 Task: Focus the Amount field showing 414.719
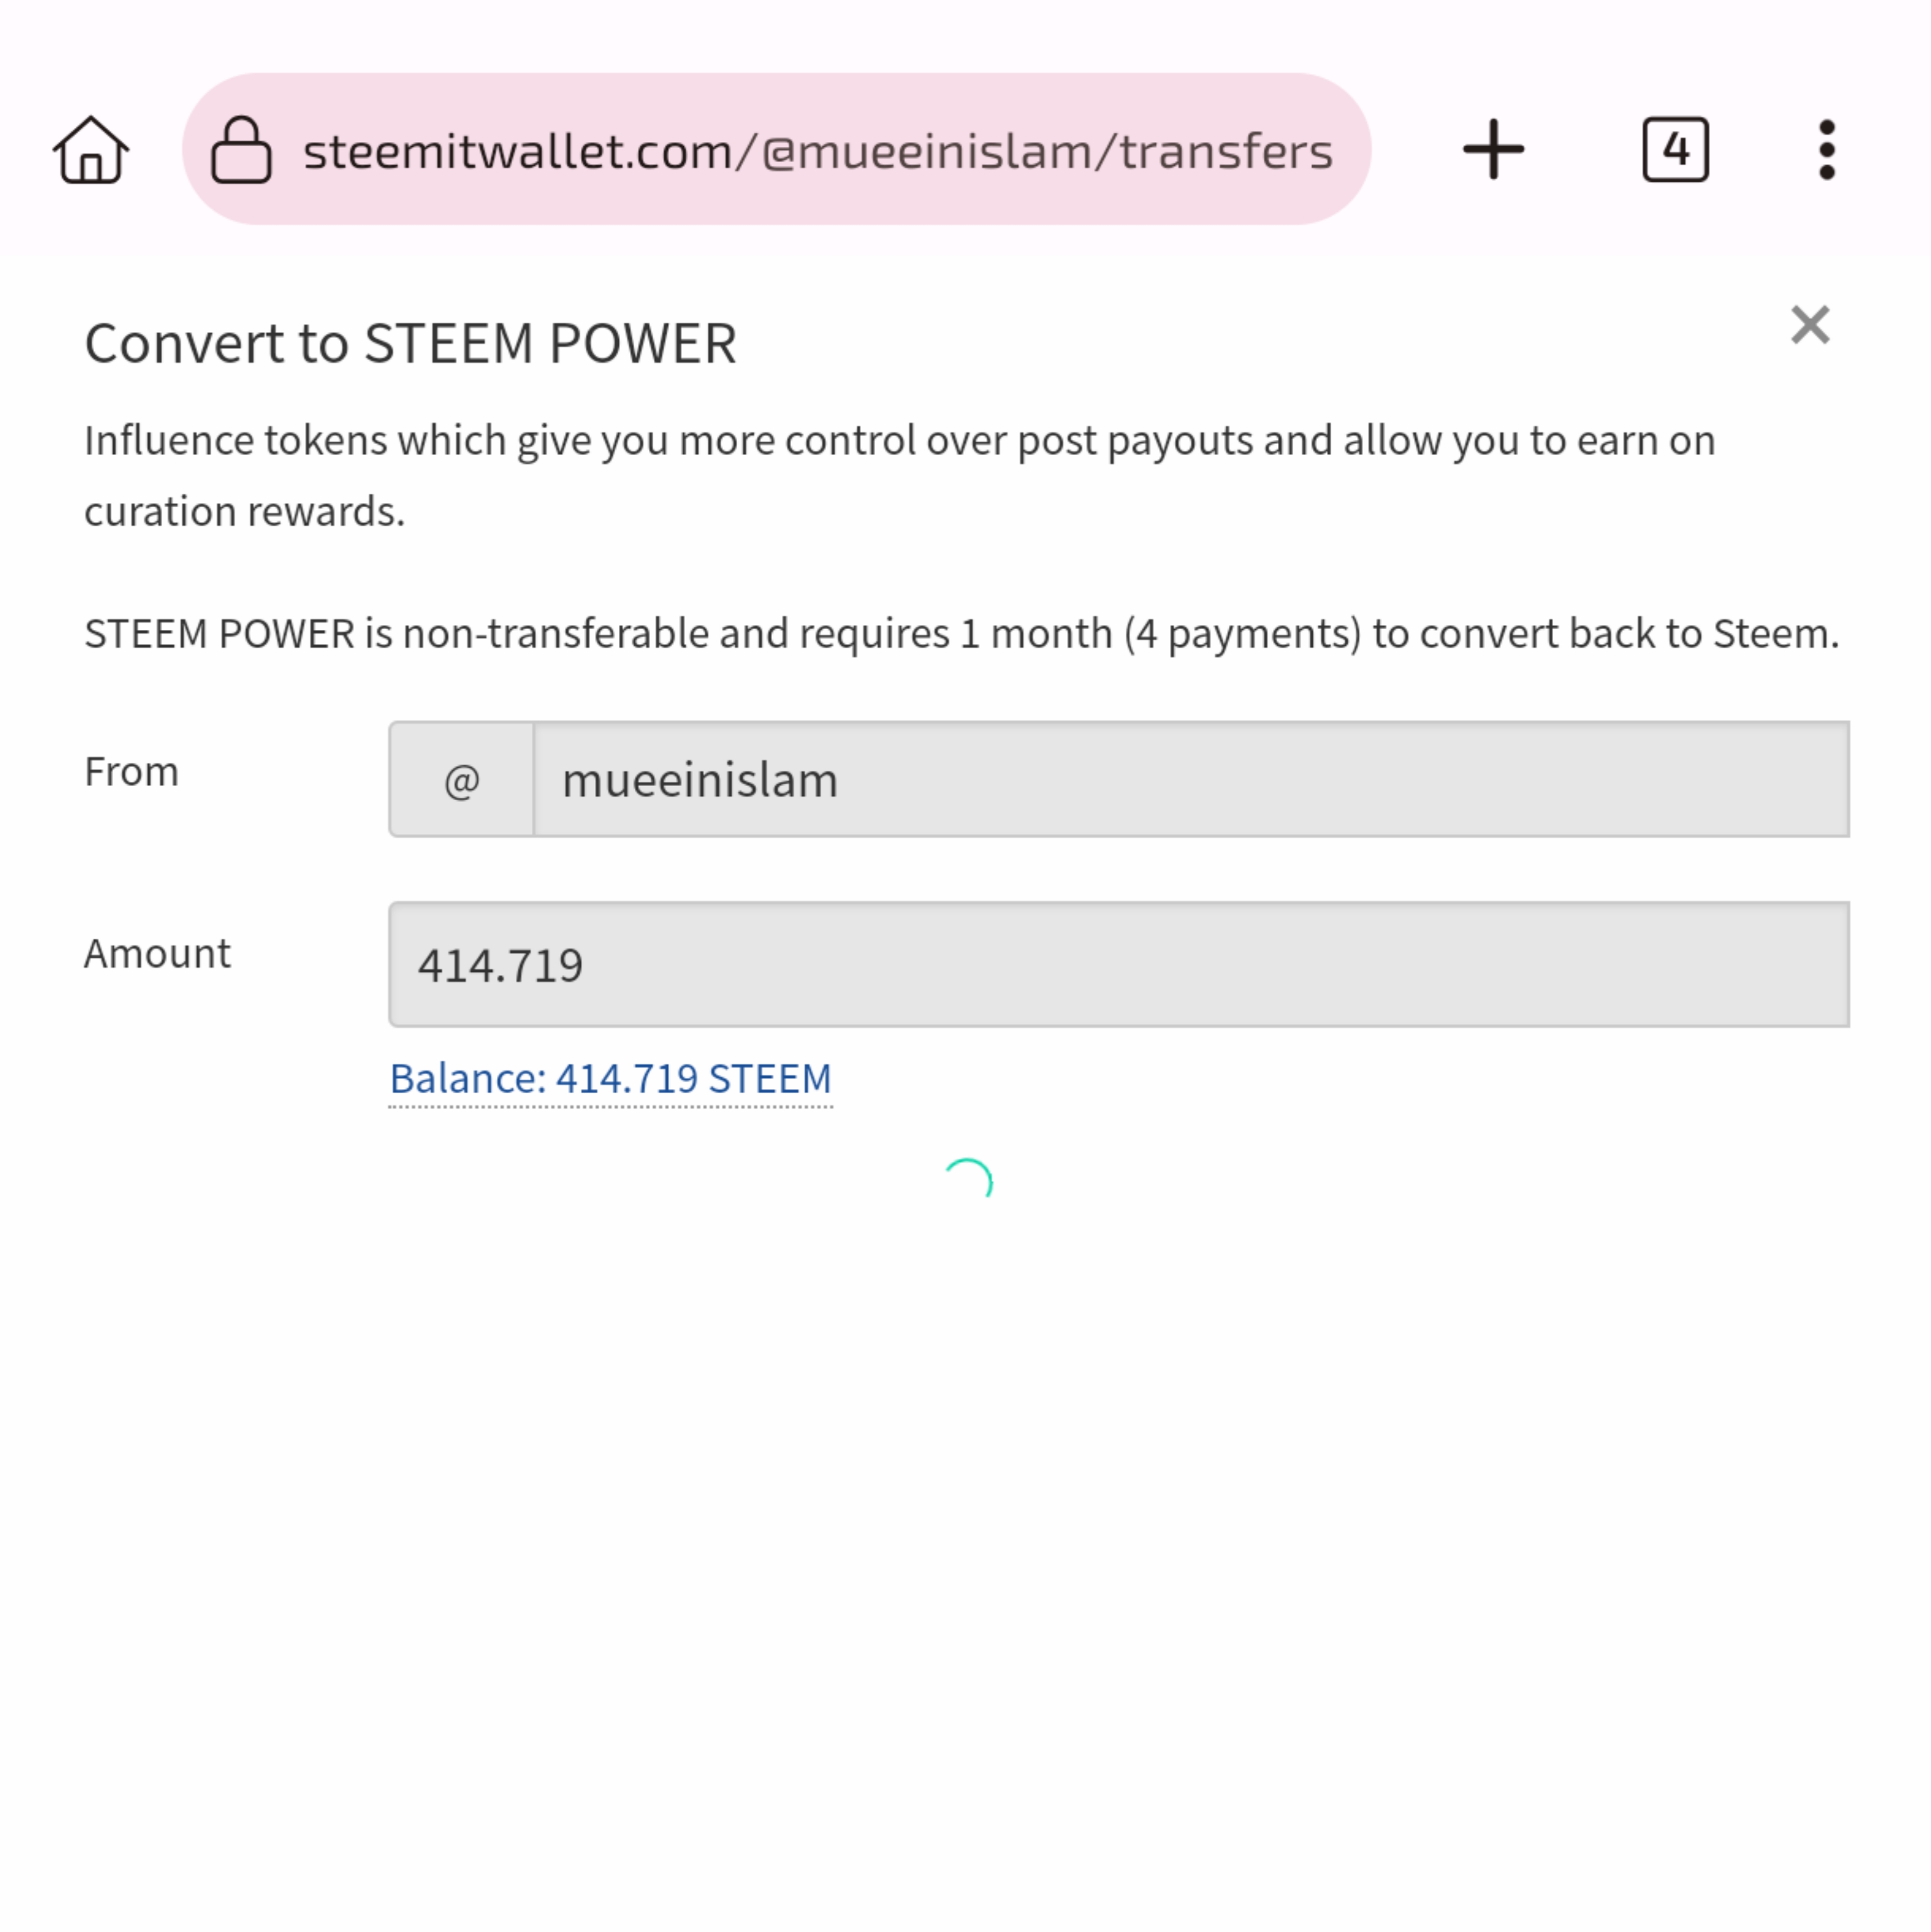(1119, 964)
